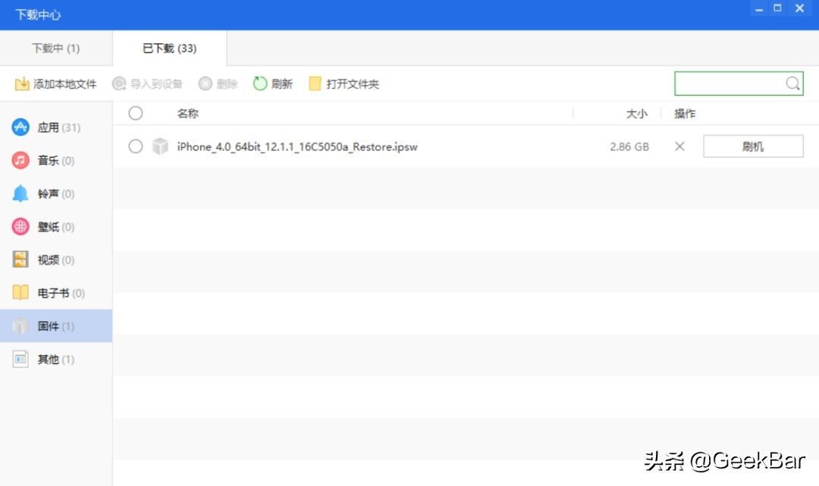
Task: Select the 固件 (Firmware) sidebar icon
Action: tap(20, 326)
